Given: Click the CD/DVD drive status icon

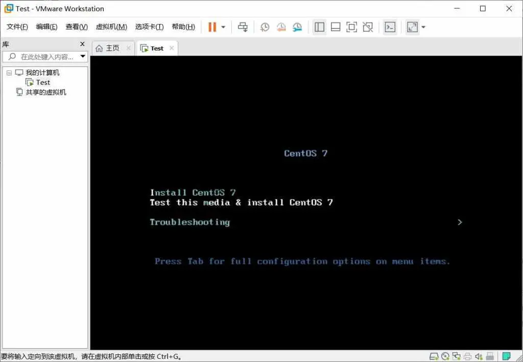Looking at the screenshot, I should click(445, 356).
